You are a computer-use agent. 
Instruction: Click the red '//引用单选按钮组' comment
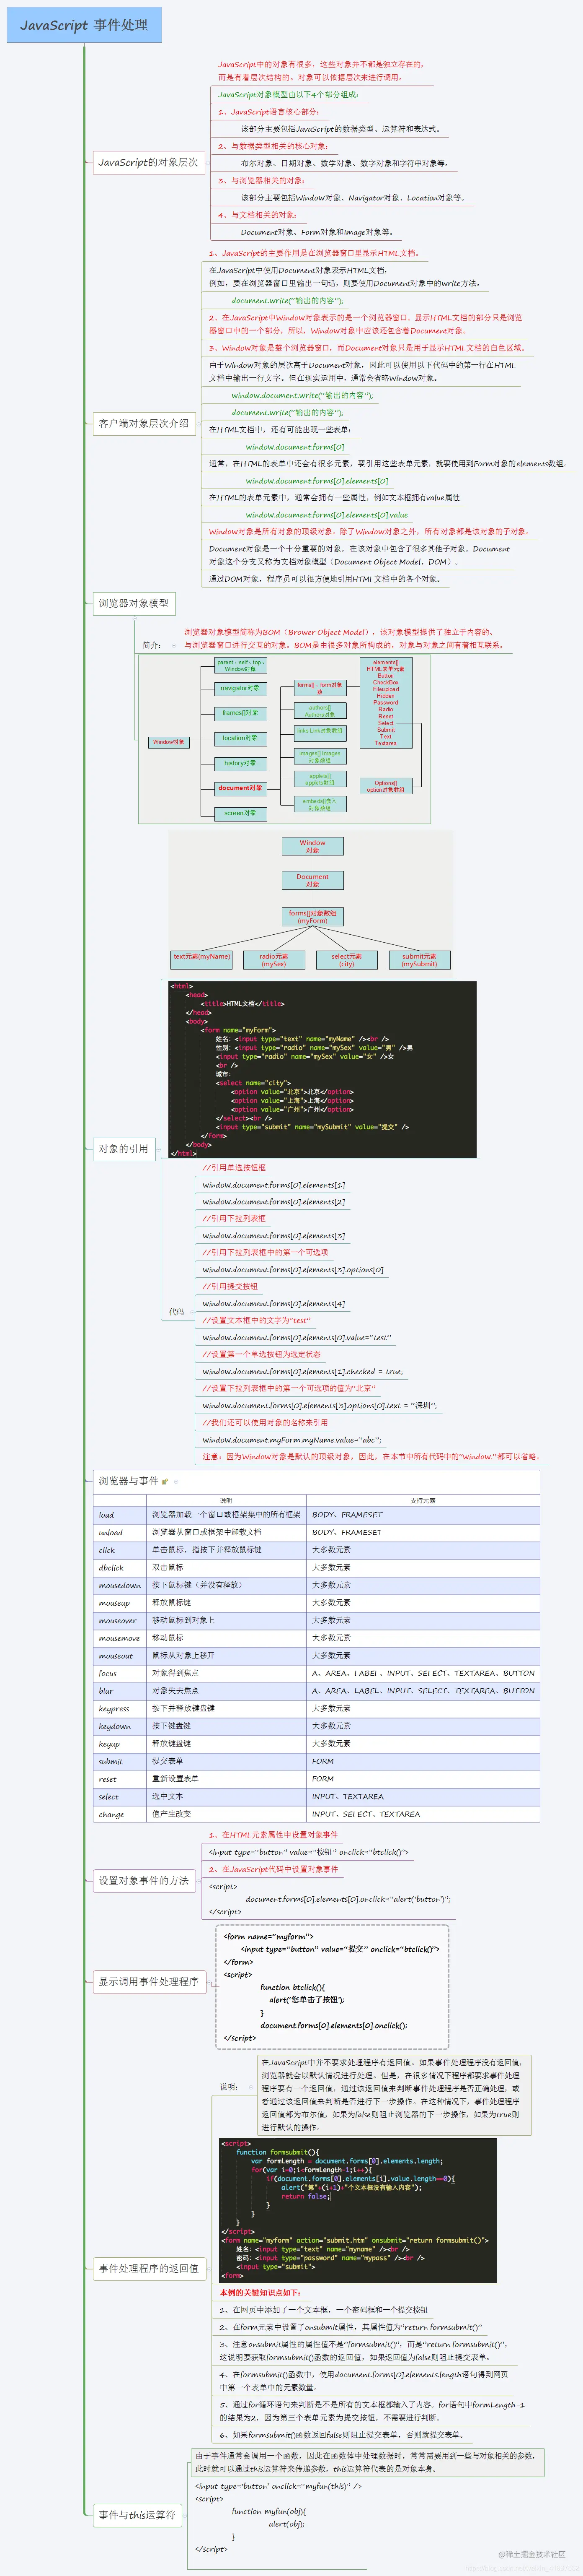tap(234, 1168)
